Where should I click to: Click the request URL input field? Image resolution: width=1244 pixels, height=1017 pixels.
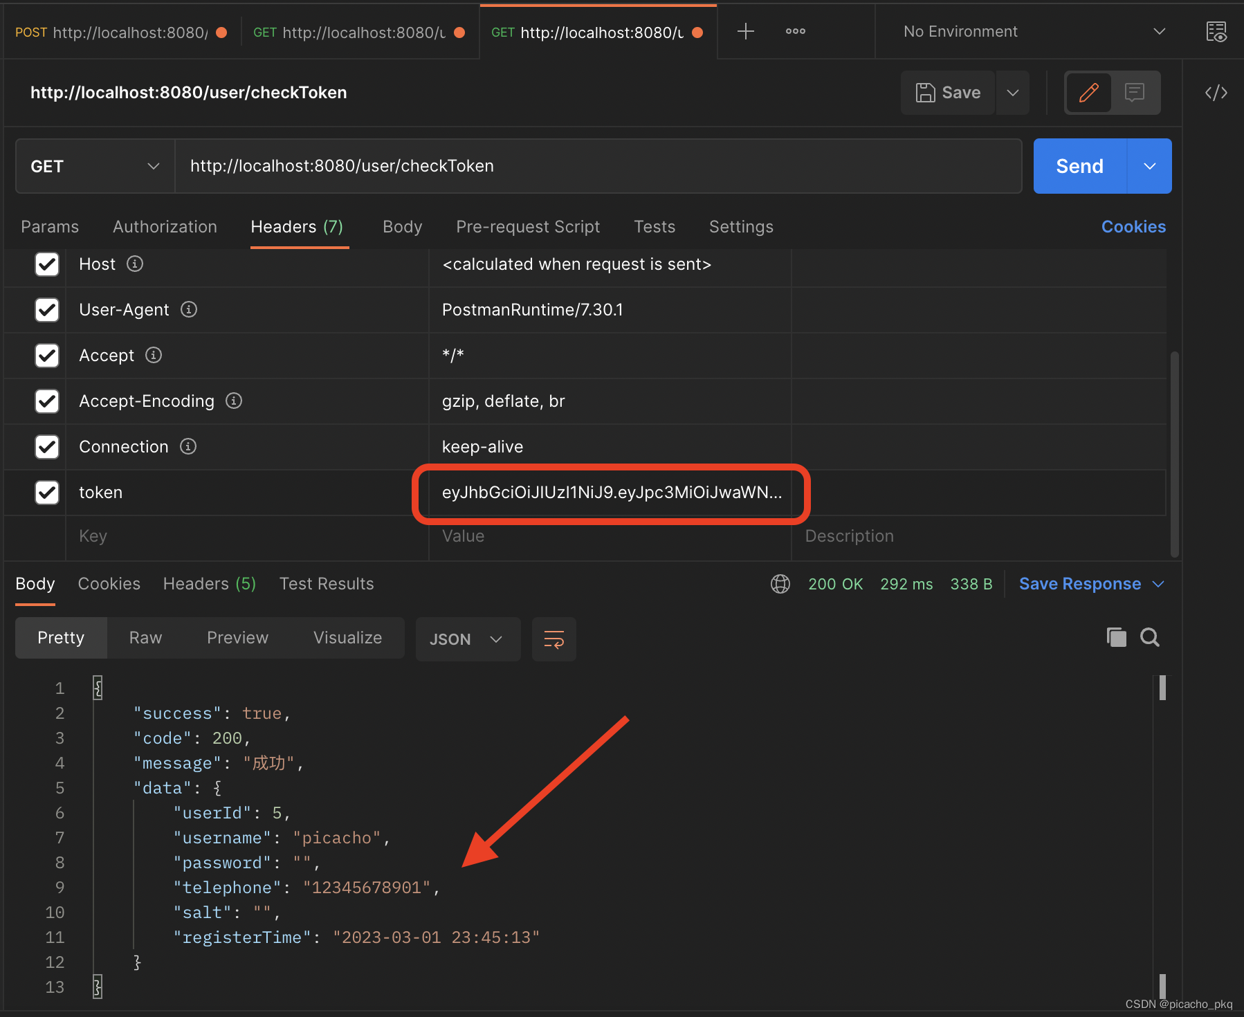[598, 166]
